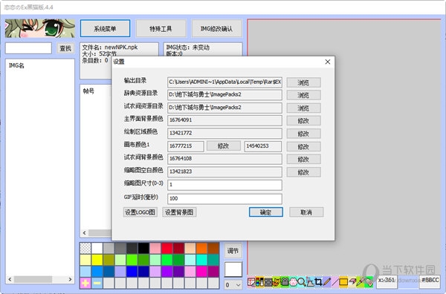
Task: Modify the 绘制区域颜色 value
Action: [x=303, y=134]
